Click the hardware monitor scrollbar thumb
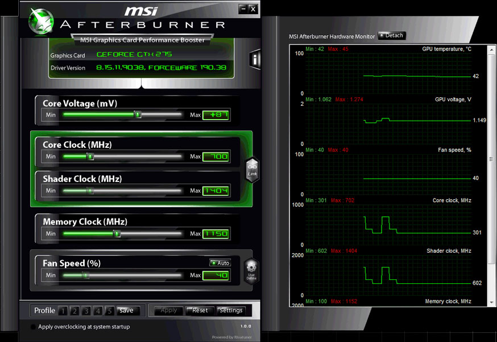Viewport: 497px width, 342px height. [x=491, y=159]
